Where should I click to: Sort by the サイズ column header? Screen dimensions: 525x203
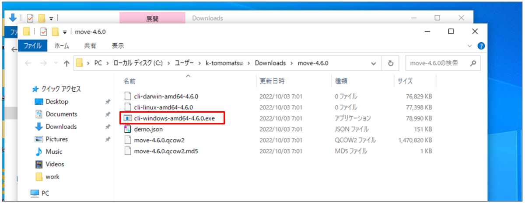[x=405, y=81]
